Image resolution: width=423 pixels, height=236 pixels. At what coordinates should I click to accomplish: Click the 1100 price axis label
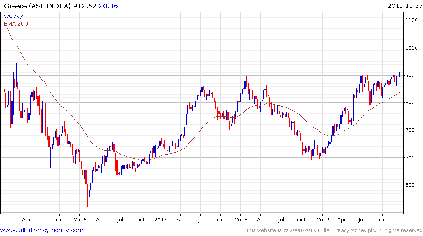[412, 20]
